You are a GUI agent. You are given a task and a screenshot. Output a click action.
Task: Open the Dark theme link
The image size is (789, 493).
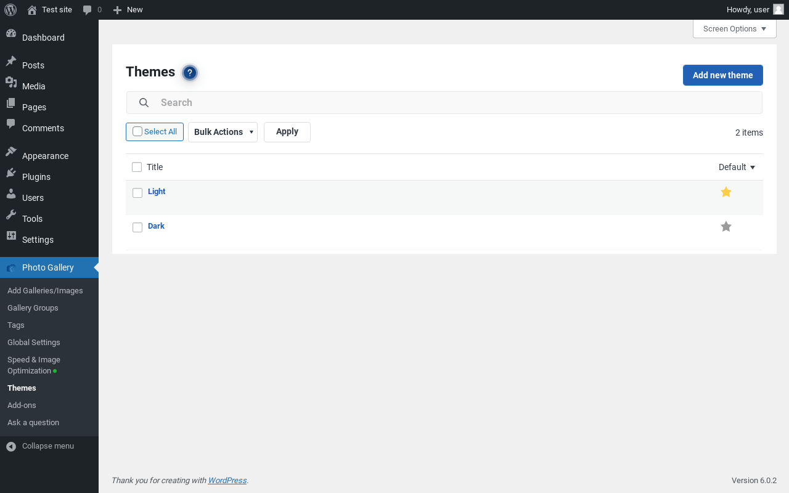click(x=156, y=226)
